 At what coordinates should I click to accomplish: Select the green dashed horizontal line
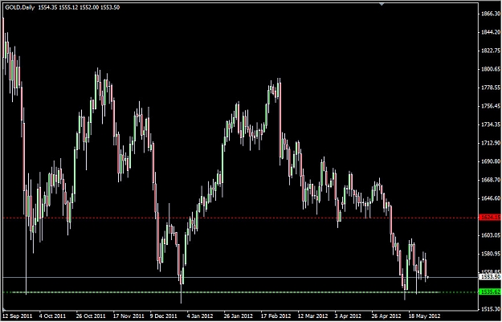tap(241, 292)
